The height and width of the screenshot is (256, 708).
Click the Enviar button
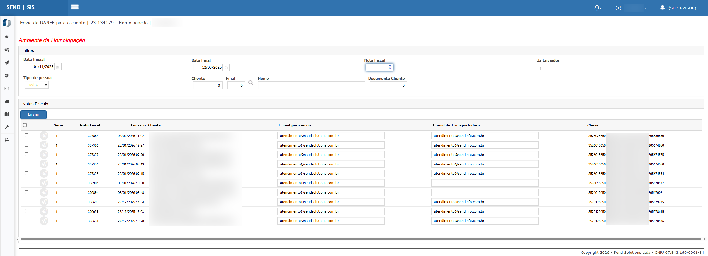[x=33, y=114]
